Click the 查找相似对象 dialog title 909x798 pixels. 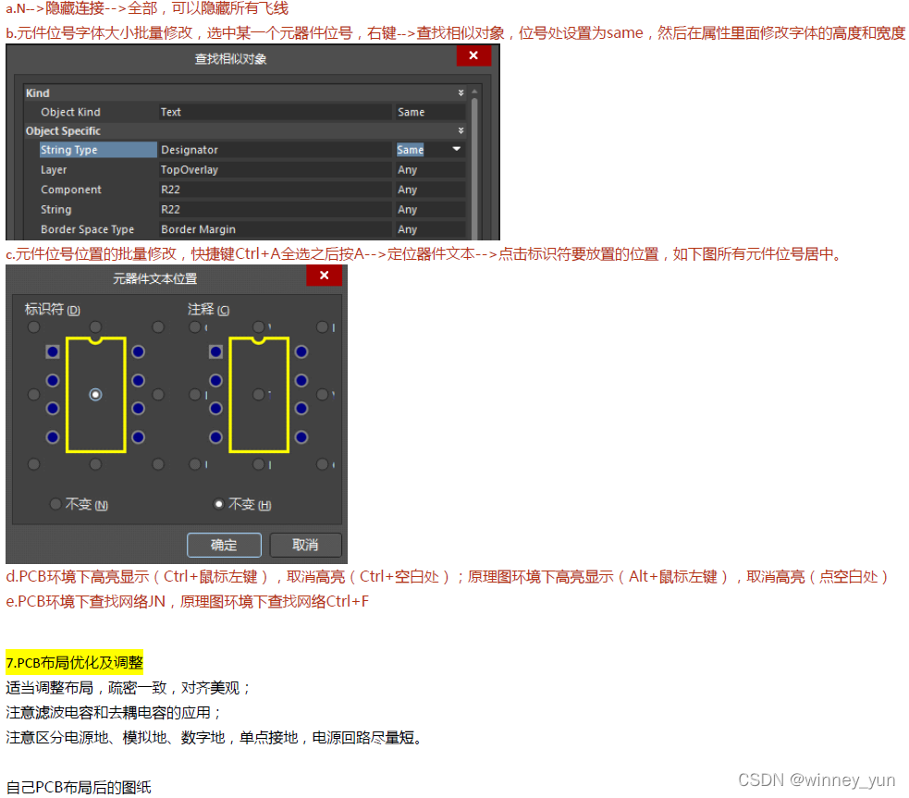pos(230,58)
